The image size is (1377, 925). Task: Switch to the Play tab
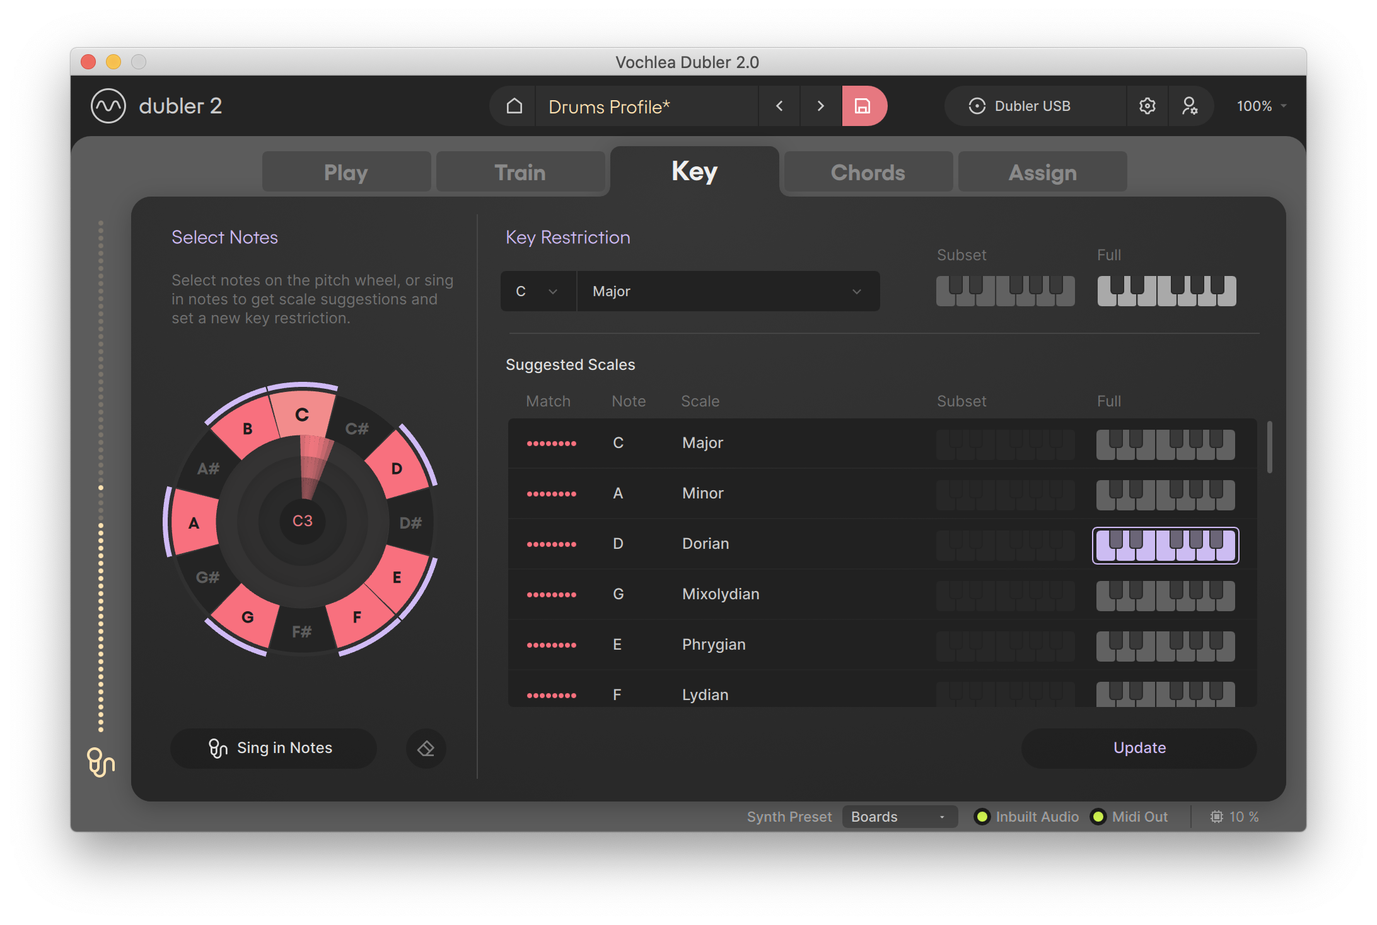(x=346, y=172)
